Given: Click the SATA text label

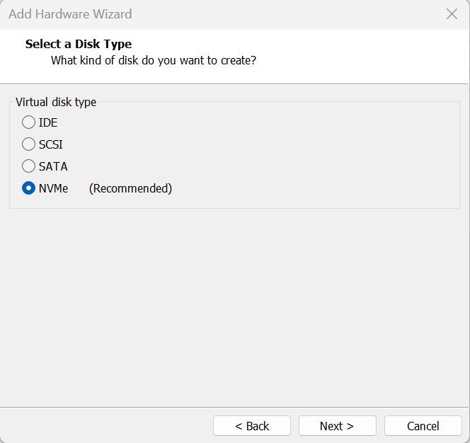Looking at the screenshot, I should tap(53, 166).
